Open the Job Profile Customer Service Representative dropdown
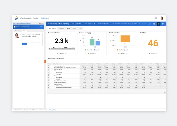Image resolution: width=177 pixels, height=126 pixels. tap(126, 24)
